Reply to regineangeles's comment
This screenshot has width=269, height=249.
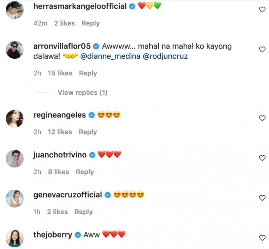(x=88, y=132)
